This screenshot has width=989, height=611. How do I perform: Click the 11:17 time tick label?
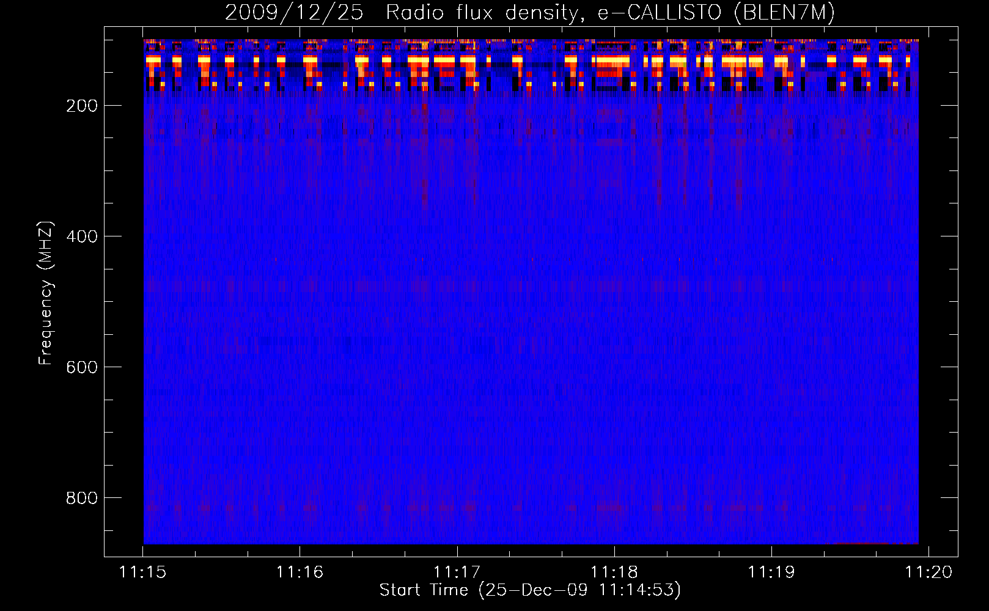click(x=457, y=572)
